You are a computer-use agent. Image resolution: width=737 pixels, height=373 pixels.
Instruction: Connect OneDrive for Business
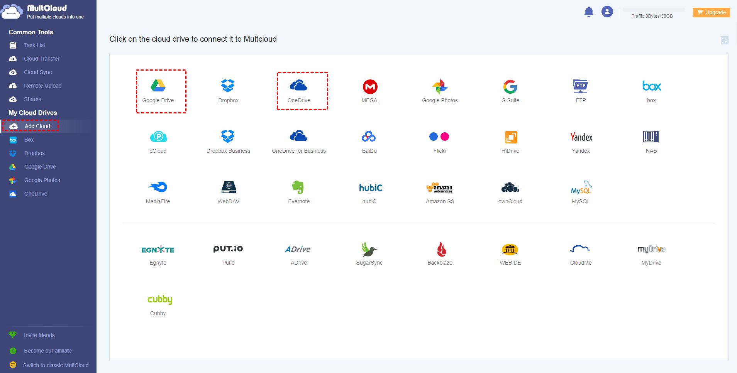click(298, 141)
